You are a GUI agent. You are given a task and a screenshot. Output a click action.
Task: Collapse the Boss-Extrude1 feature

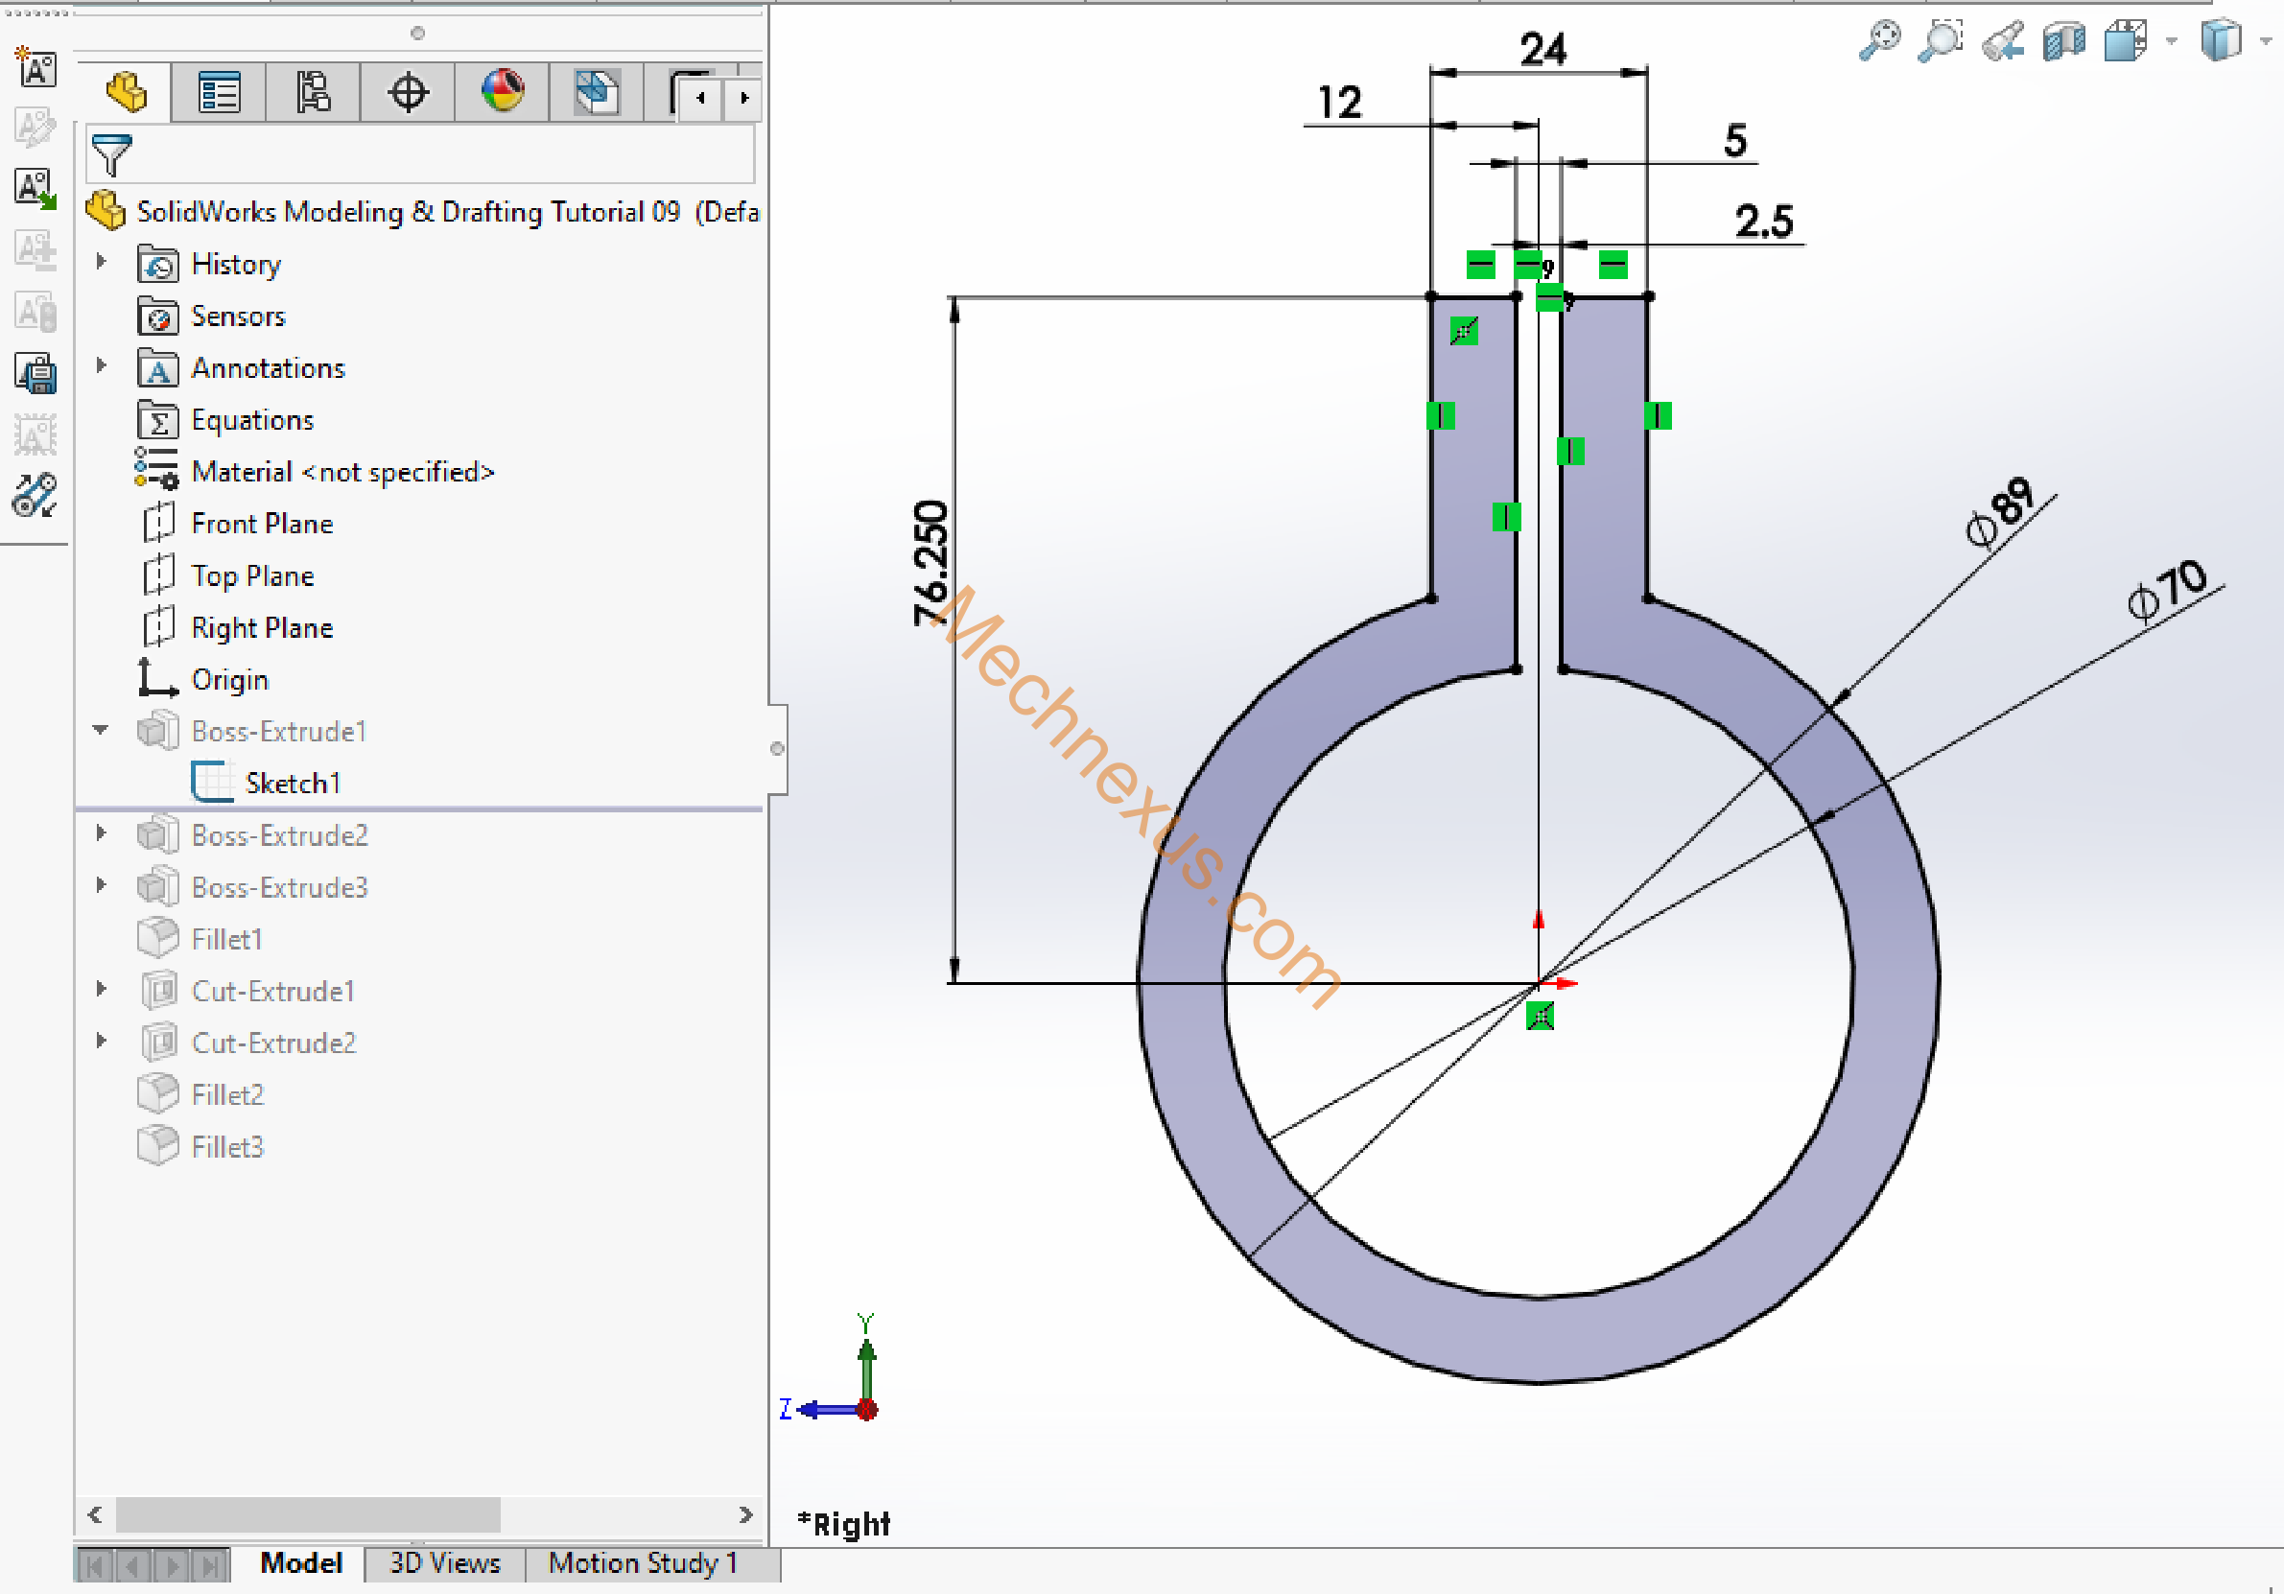(101, 730)
